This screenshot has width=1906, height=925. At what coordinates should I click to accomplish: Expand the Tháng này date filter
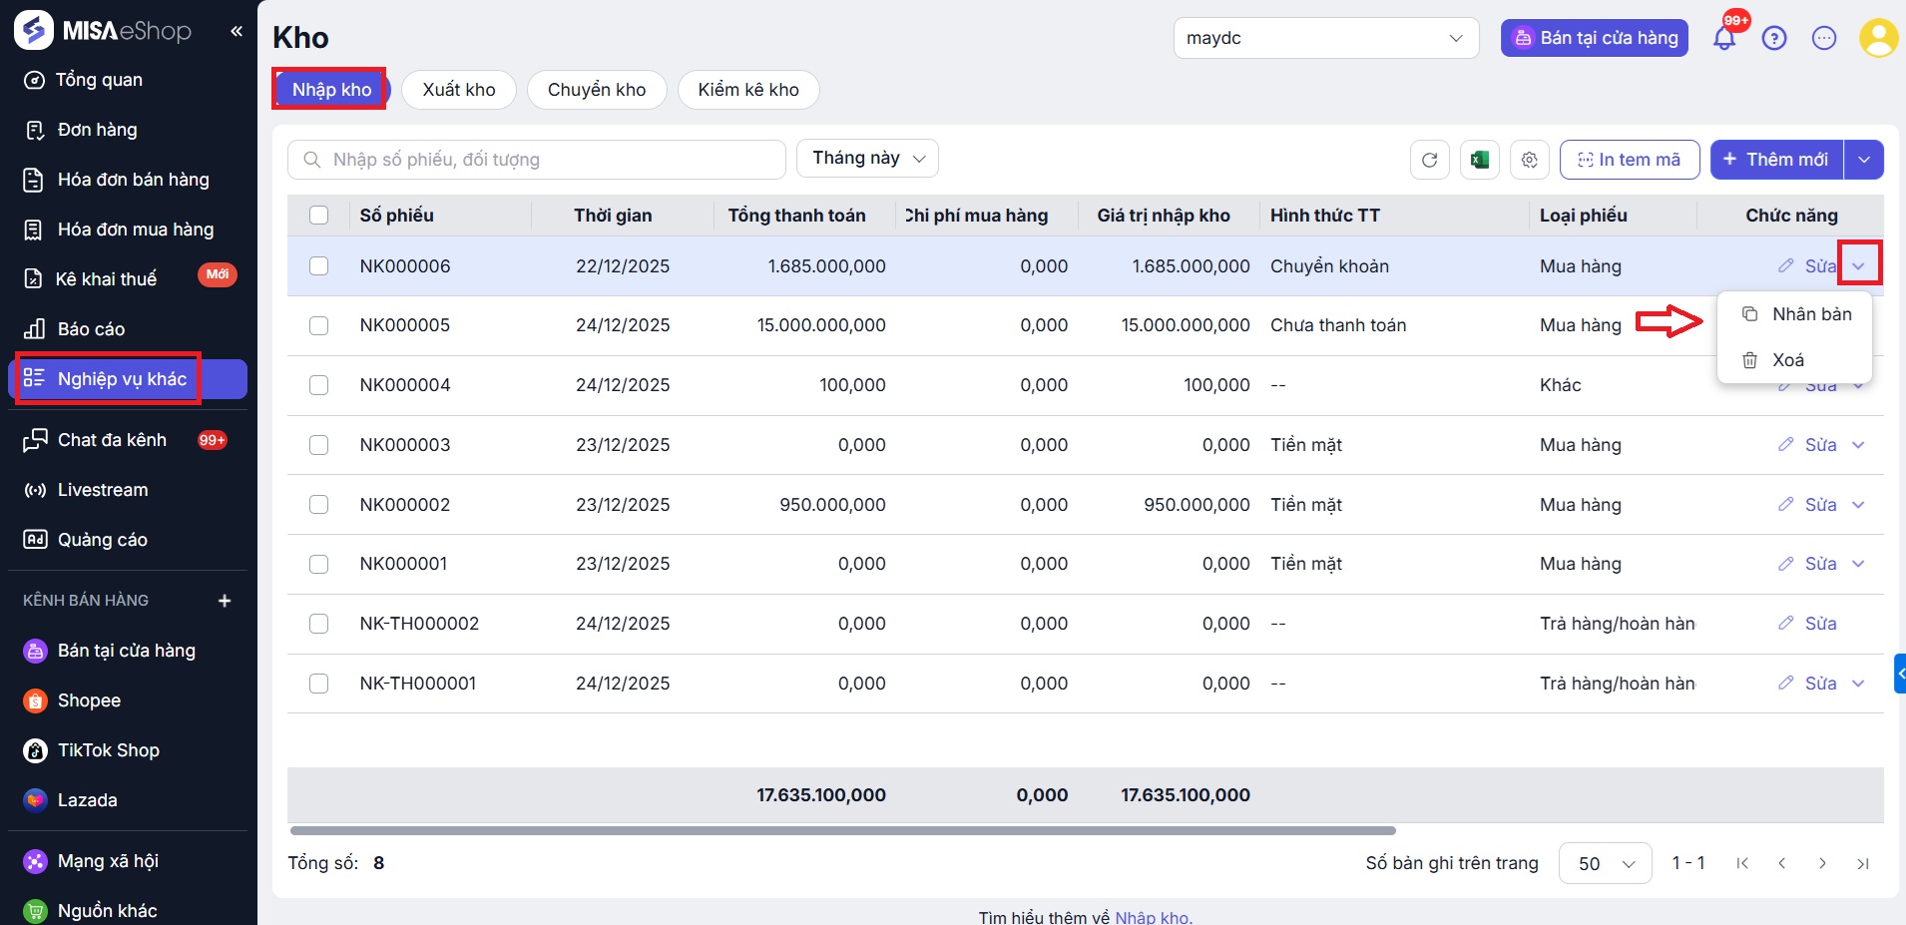point(867,159)
